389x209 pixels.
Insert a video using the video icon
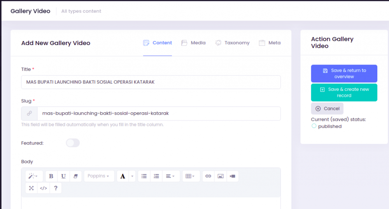tap(233, 176)
